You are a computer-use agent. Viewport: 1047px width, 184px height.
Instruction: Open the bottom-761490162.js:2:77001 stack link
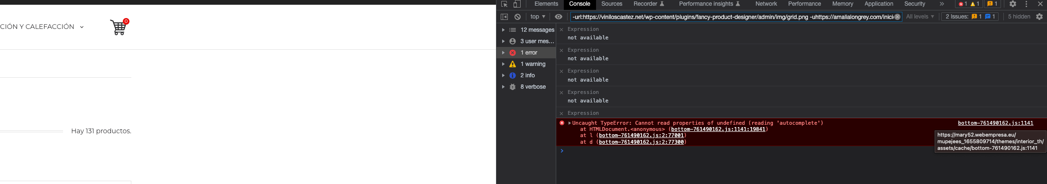tap(642, 135)
